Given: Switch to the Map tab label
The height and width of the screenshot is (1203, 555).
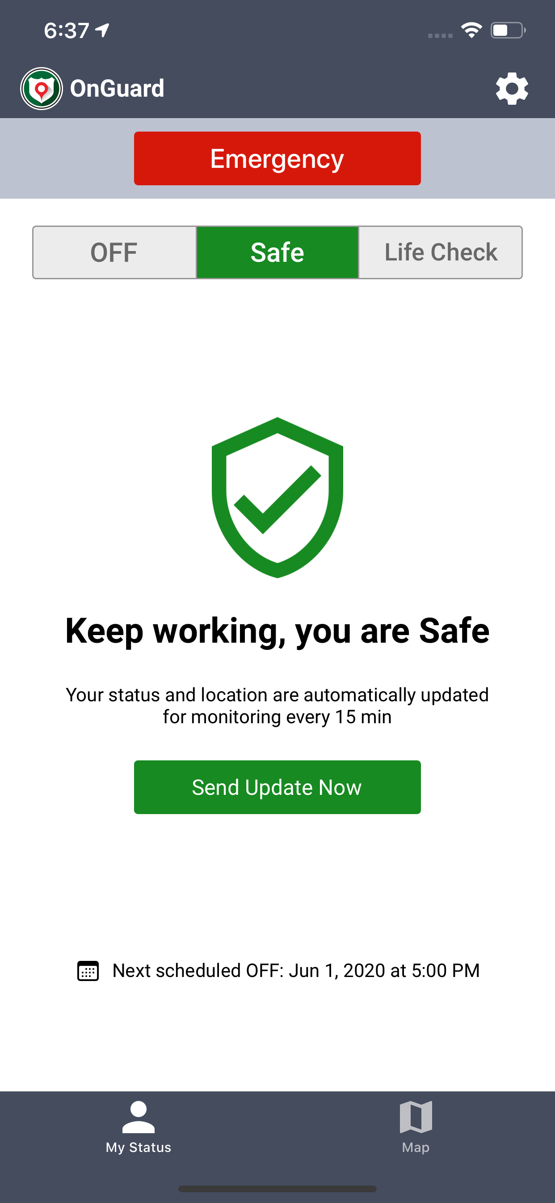Looking at the screenshot, I should (416, 1148).
